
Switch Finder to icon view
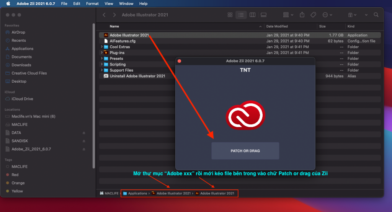tap(230, 15)
